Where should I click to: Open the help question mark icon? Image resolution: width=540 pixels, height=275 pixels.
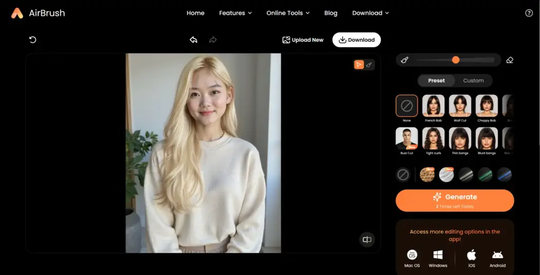coord(528,13)
